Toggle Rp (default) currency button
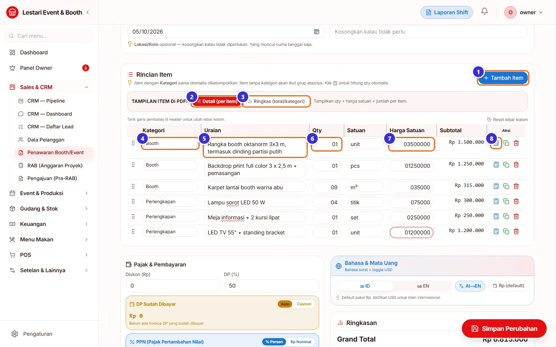The width and height of the screenshot is (556, 347). click(509, 286)
